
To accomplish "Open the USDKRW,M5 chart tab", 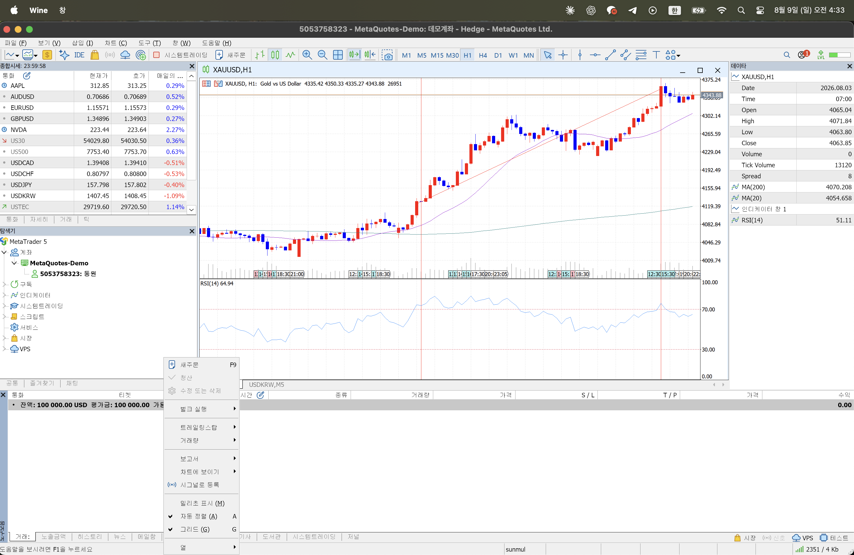I will (267, 385).
